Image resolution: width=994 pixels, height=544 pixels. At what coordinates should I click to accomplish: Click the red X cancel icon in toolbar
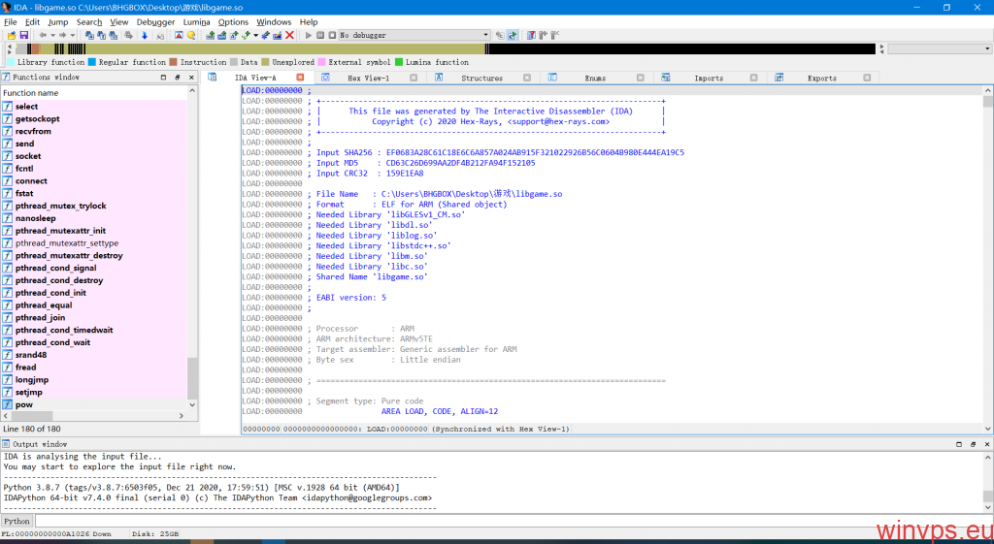click(x=289, y=36)
